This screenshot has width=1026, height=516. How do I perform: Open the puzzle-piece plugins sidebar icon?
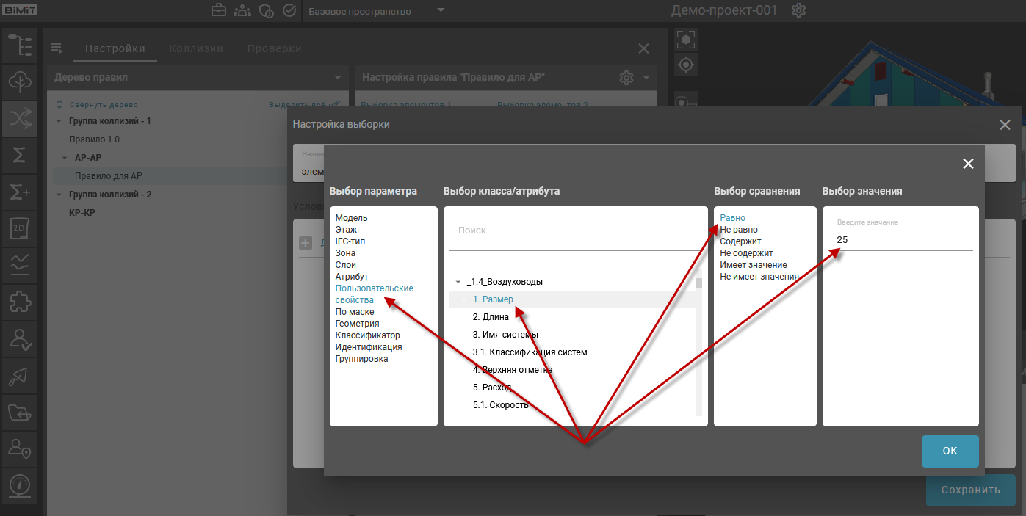click(20, 302)
